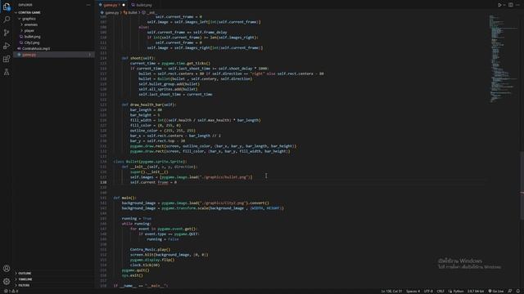The image size is (524, 294).
Task: Change CRLF end of line sequence
Action: 440,291
